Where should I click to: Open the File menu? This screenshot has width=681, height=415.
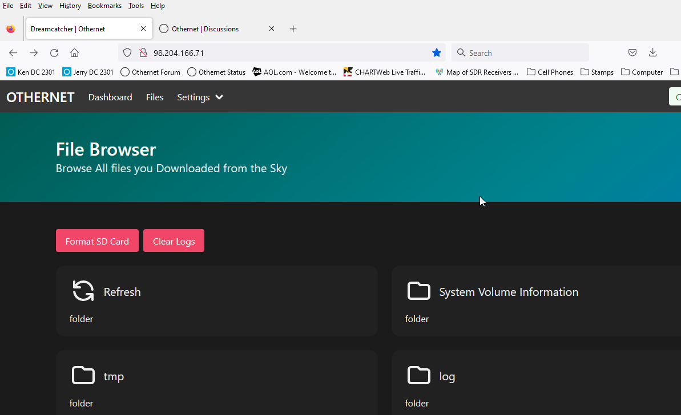tap(8, 6)
